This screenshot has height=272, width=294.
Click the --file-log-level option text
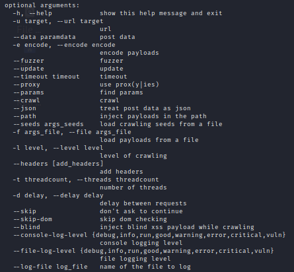(x=44, y=251)
